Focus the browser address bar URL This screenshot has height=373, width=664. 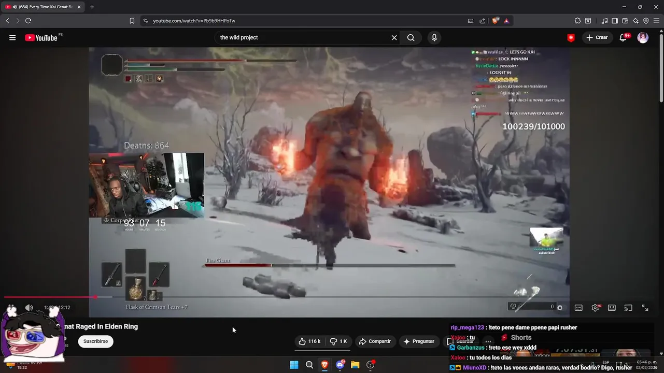click(194, 21)
